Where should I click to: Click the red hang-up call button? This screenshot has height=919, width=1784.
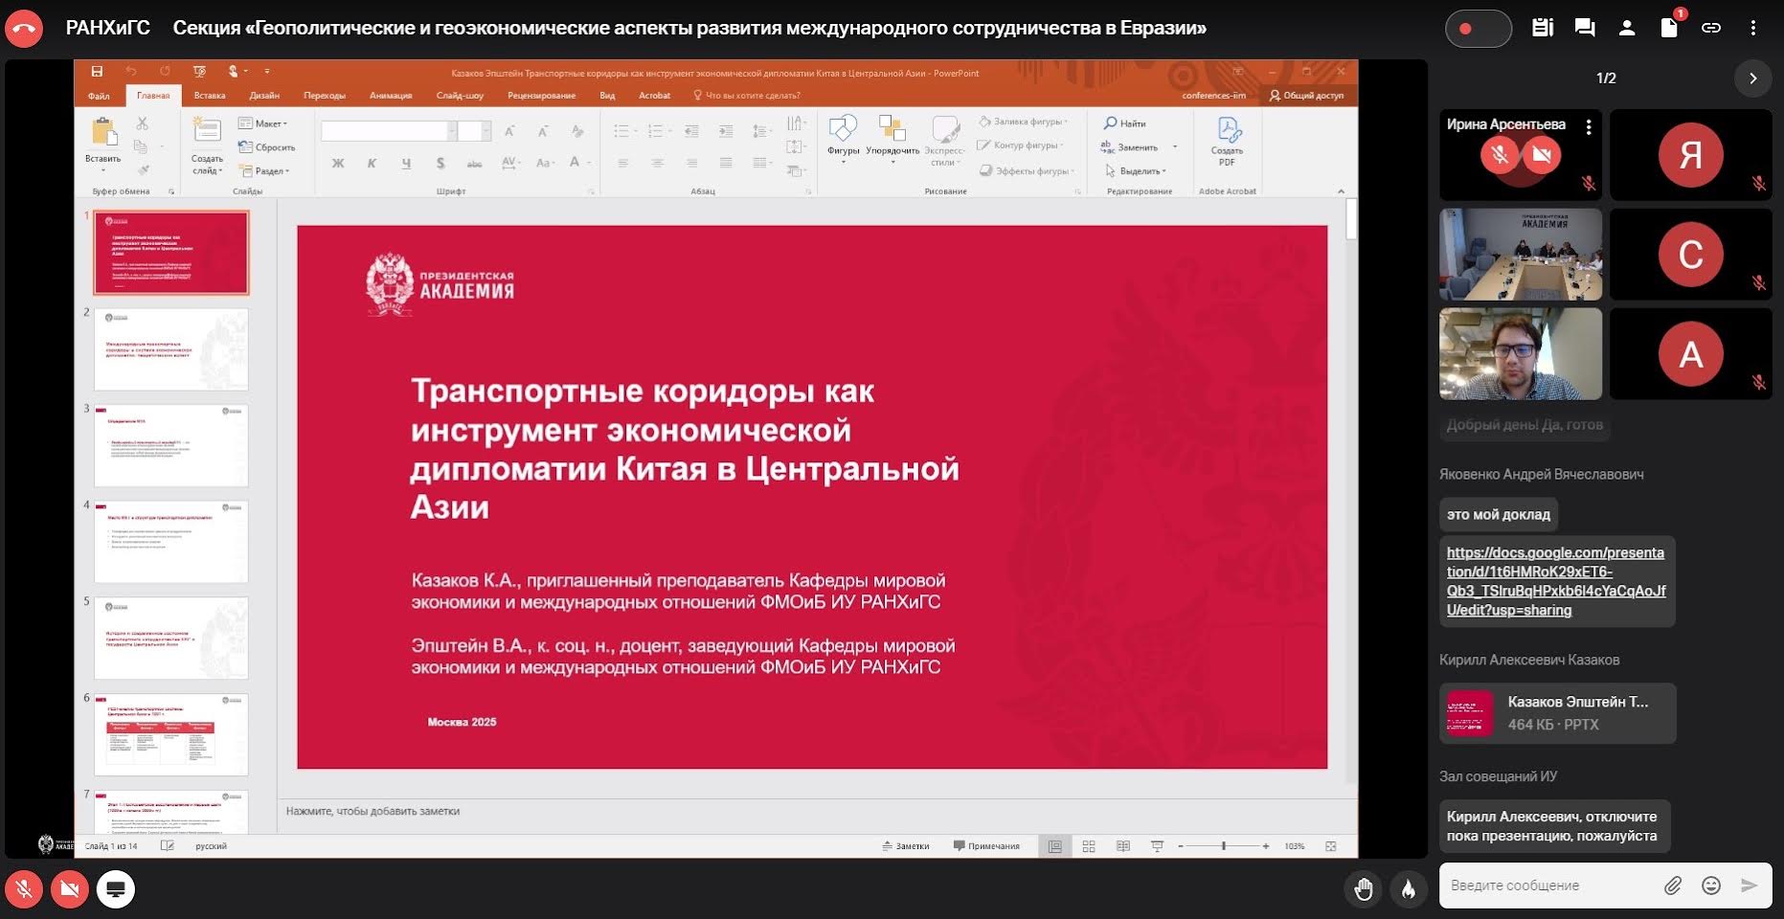click(x=24, y=29)
